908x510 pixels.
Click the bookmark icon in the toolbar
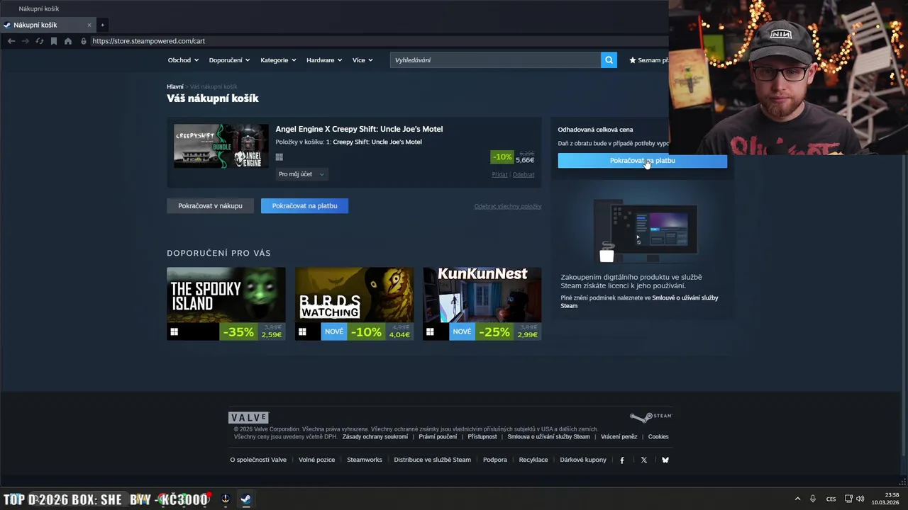point(54,41)
